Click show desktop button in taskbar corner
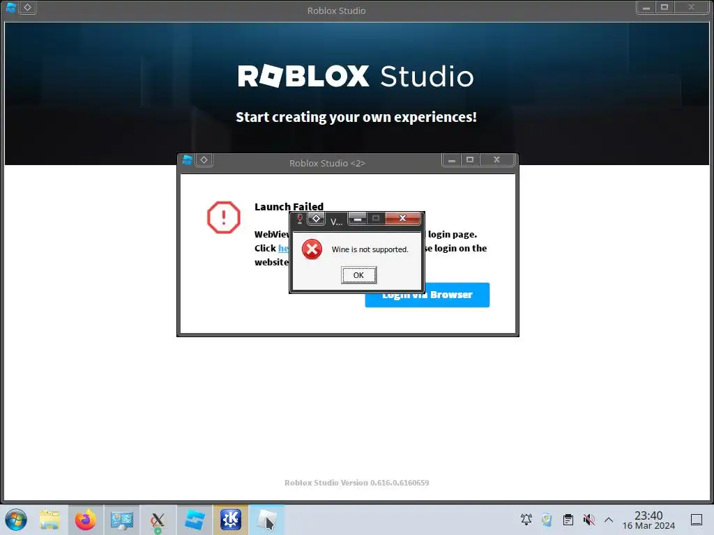This screenshot has width=714, height=535. [x=697, y=520]
